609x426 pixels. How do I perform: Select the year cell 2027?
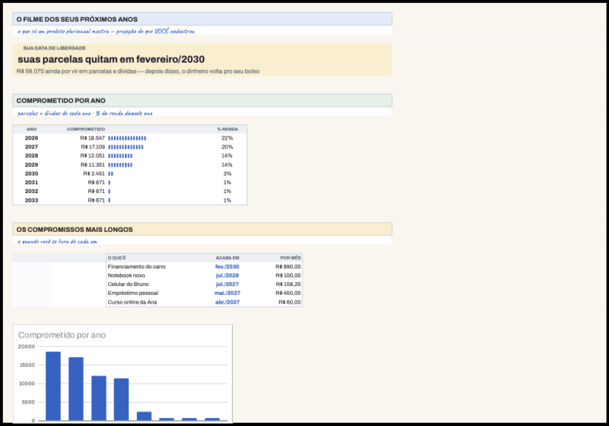click(x=32, y=147)
